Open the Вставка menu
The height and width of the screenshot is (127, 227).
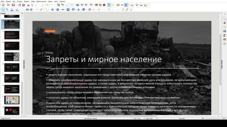tap(20, 1)
